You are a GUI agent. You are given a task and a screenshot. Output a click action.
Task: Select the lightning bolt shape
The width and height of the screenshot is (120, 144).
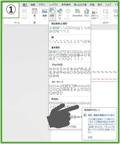tap(89, 55)
